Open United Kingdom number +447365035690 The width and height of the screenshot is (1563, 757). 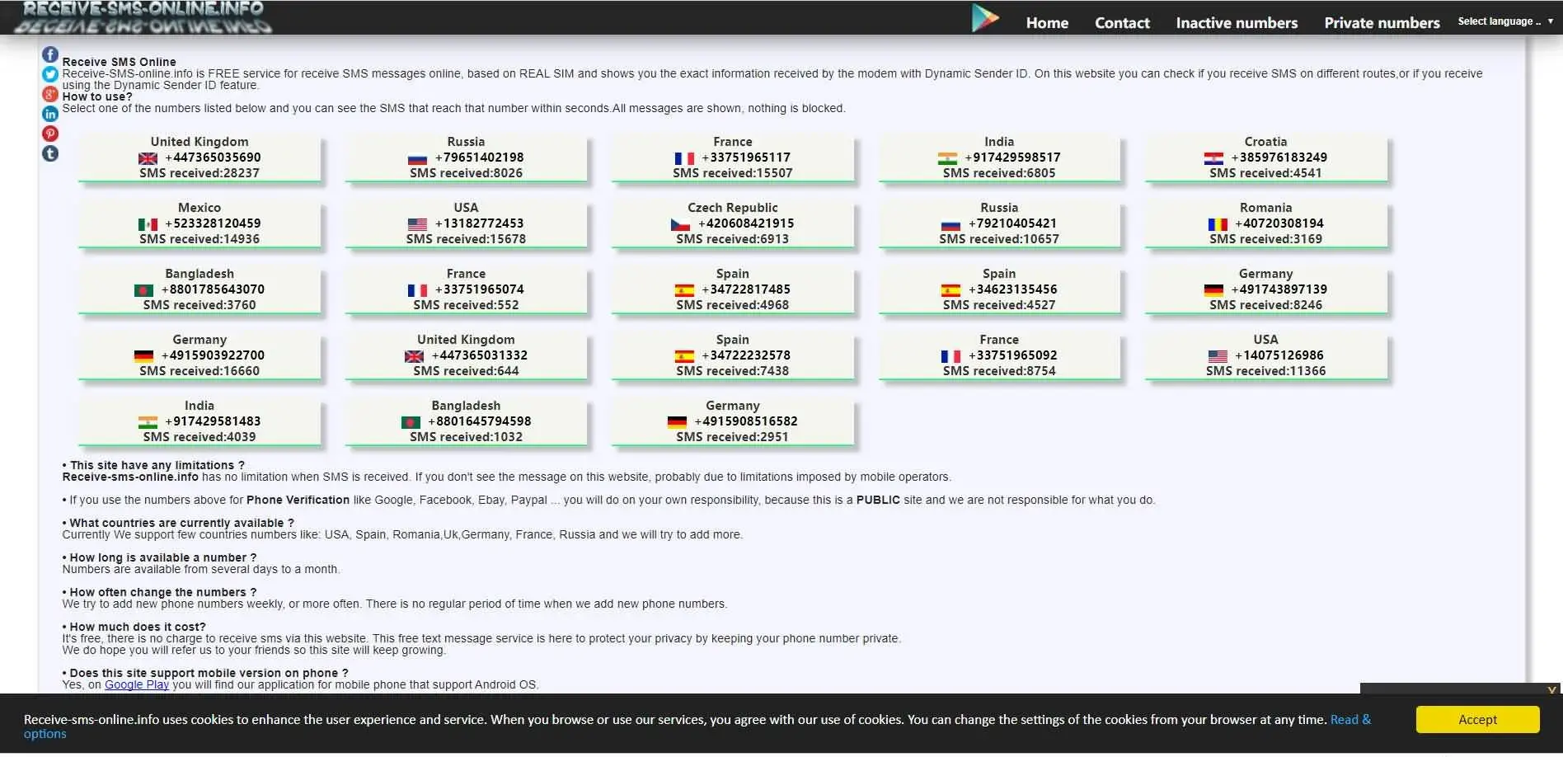pos(199,158)
